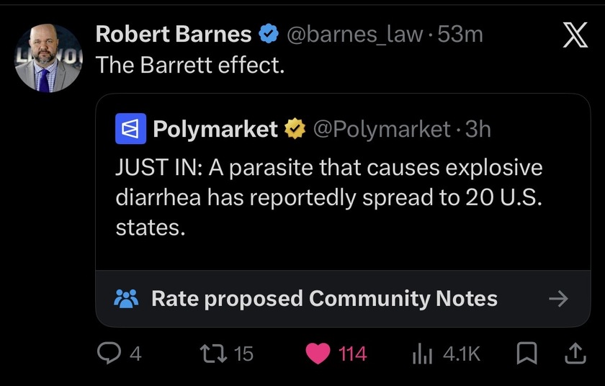Open Robert Barnes profile picture
Image resolution: width=605 pixels, height=386 pixels.
tap(48, 58)
